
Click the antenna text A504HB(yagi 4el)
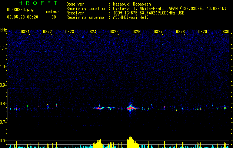click(x=131, y=17)
